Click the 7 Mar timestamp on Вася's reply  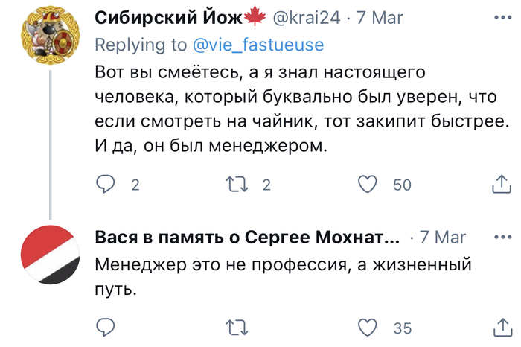pyautogui.click(x=443, y=237)
